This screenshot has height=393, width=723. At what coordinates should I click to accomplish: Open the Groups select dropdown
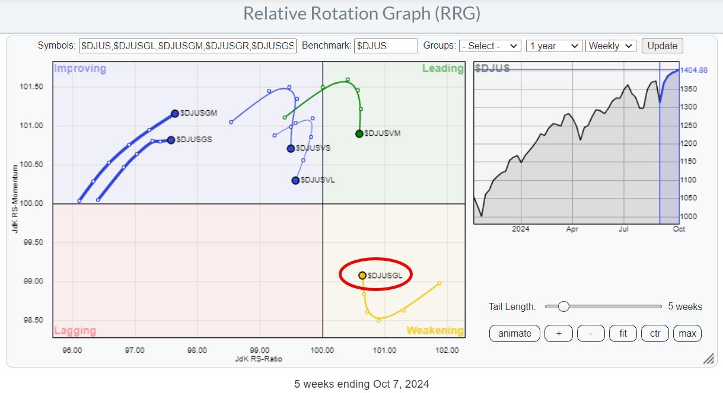click(490, 46)
